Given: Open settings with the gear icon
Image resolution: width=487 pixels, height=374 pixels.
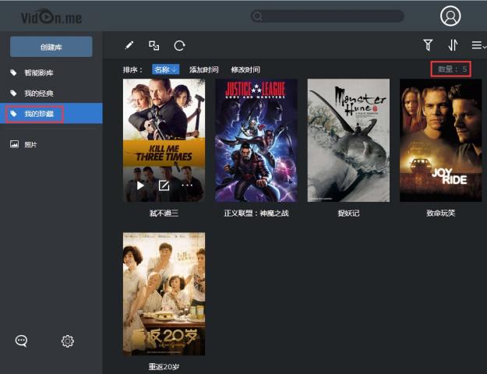Looking at the screenshot, I should pos(67,341).
